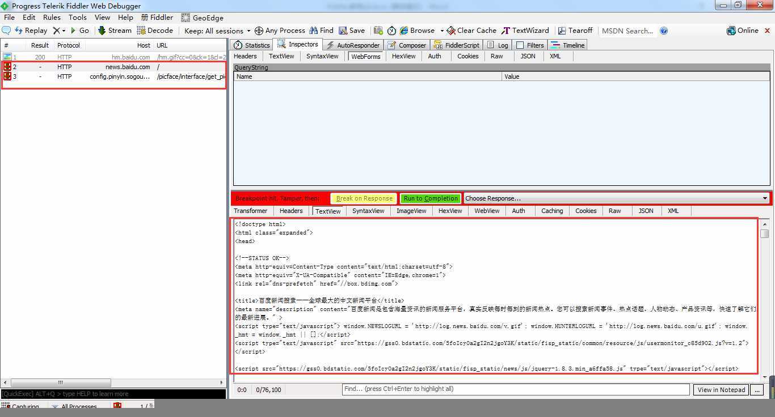
Task: Open the Timeline tab
Action: tap(567, 45)
